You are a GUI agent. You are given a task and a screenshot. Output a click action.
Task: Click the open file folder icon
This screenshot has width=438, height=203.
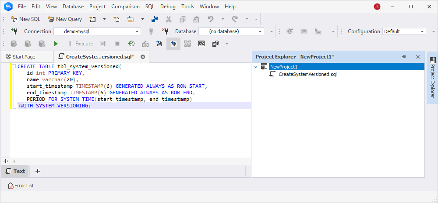(131, 19)
